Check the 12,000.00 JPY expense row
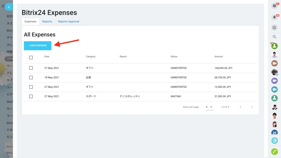The width and height of the screenshot is (281, 158). [x=31, y=87]
